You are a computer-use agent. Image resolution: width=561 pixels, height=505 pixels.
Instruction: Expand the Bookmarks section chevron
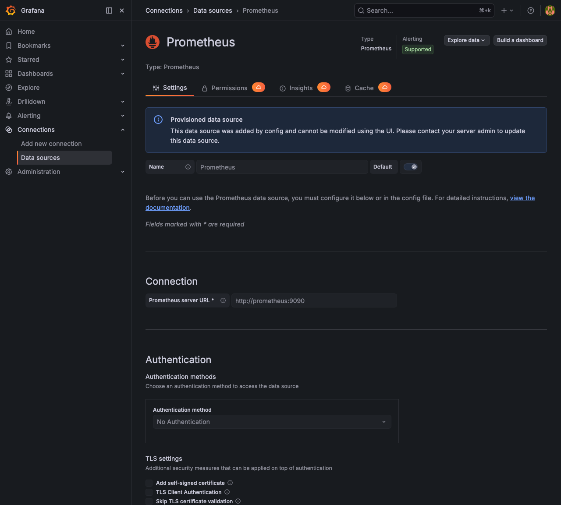click(x=123, y=46)
